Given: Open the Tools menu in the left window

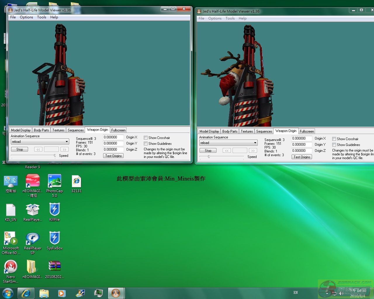Looking at the screenshot, I should (x=41, y=17).
